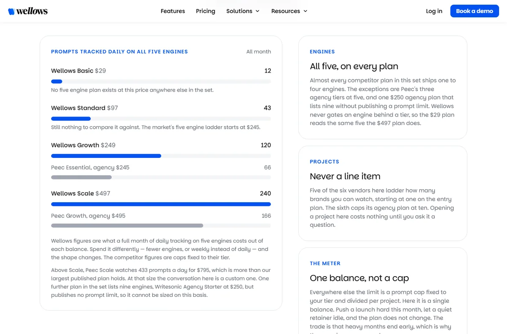Click the 'Five of the six vendors' paragraph
This screenshot has width=507, height=334.
click(382, 208)
